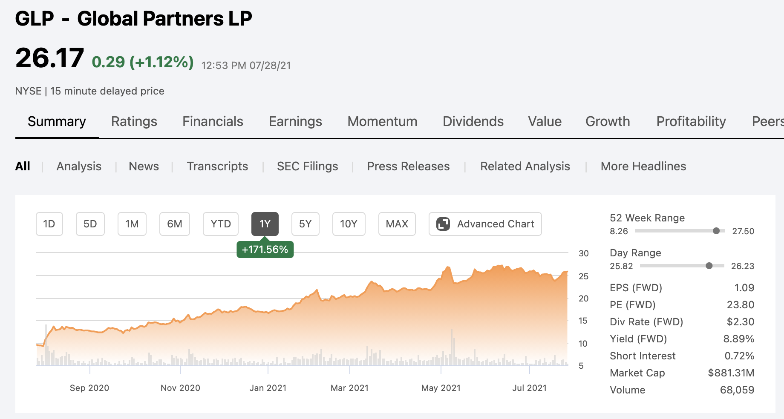Show More Headlines

[643, 166]
